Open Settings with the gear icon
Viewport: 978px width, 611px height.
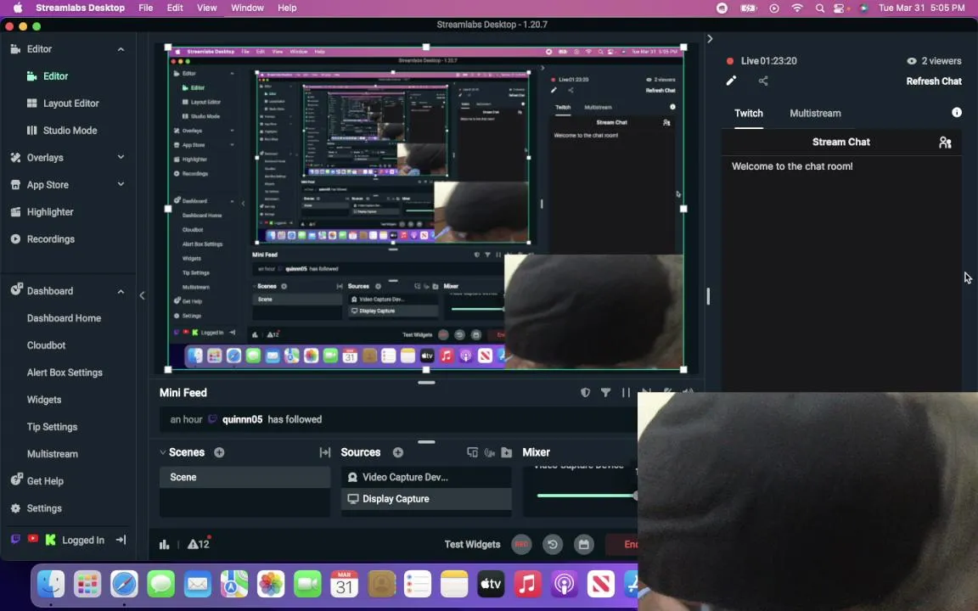15,508
